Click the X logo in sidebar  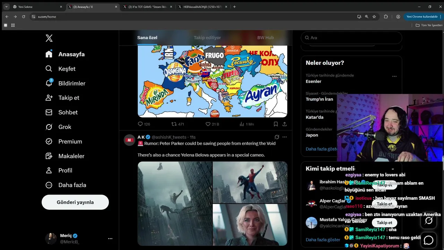click(x=49, y=38)
